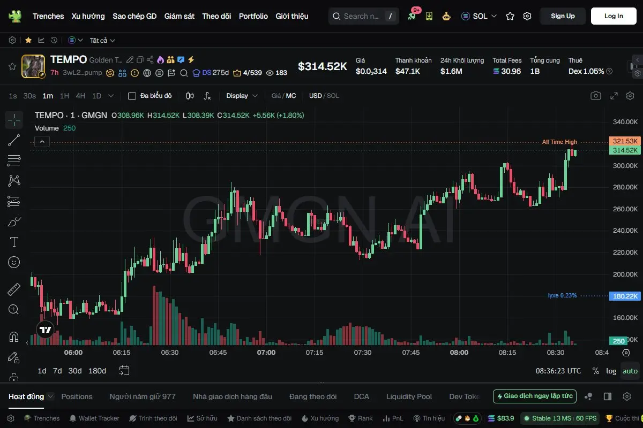Set chart range to 7d
The width and height of the screenshot is (643, 428).
pyautogui.click(x=57, y=371)
